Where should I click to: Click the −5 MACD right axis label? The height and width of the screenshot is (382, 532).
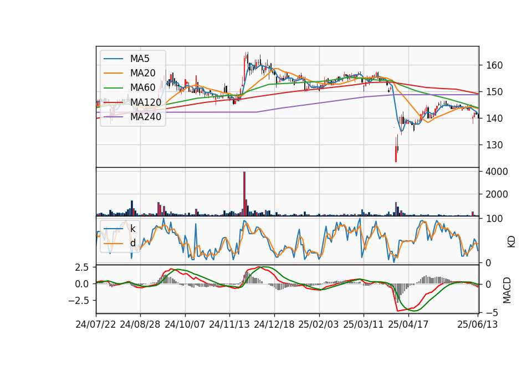(x=492, y=312)
